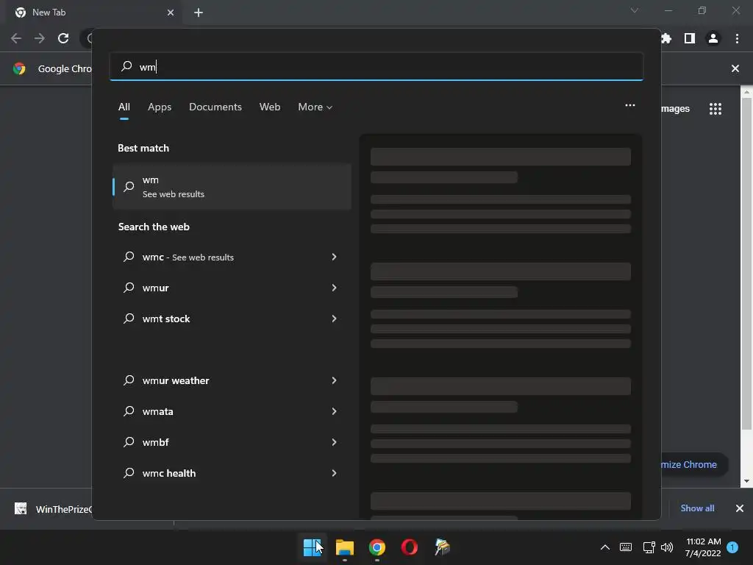The width and height of the screenshot is (753, 565).
Task: Switch to the Web search tab
Action: 270,107
